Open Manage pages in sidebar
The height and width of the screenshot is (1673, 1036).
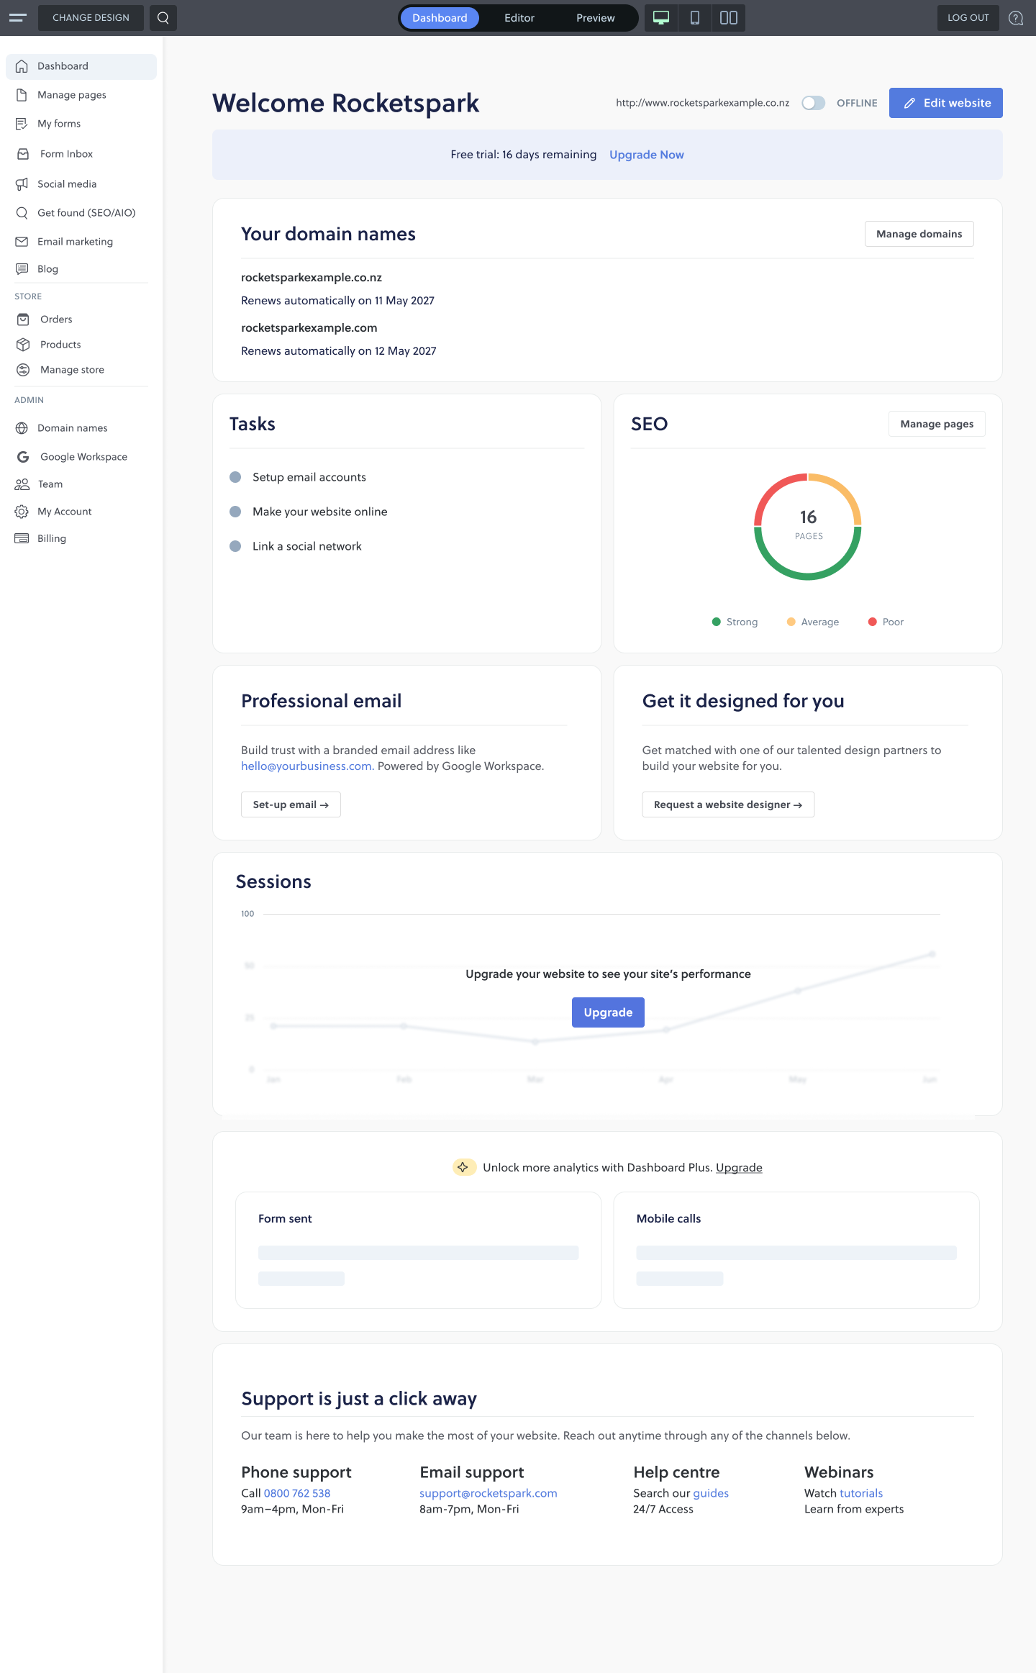[x=81, y=95]
